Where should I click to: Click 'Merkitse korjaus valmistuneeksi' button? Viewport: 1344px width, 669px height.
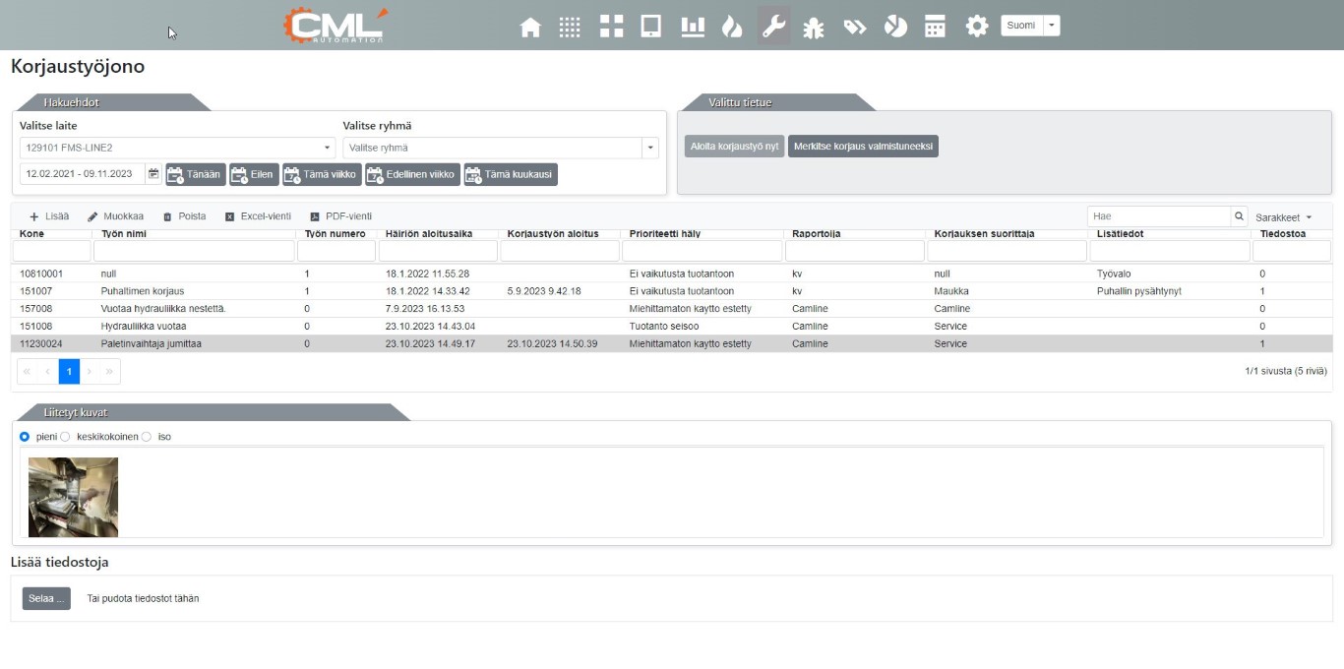[x=863, y=147]
